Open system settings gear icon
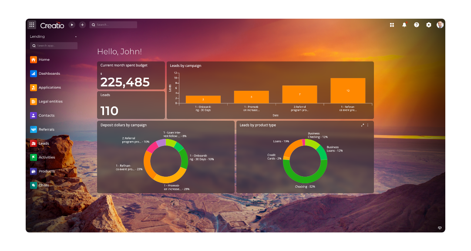Viewport: 471px width, 251px height. pos(429,25)
